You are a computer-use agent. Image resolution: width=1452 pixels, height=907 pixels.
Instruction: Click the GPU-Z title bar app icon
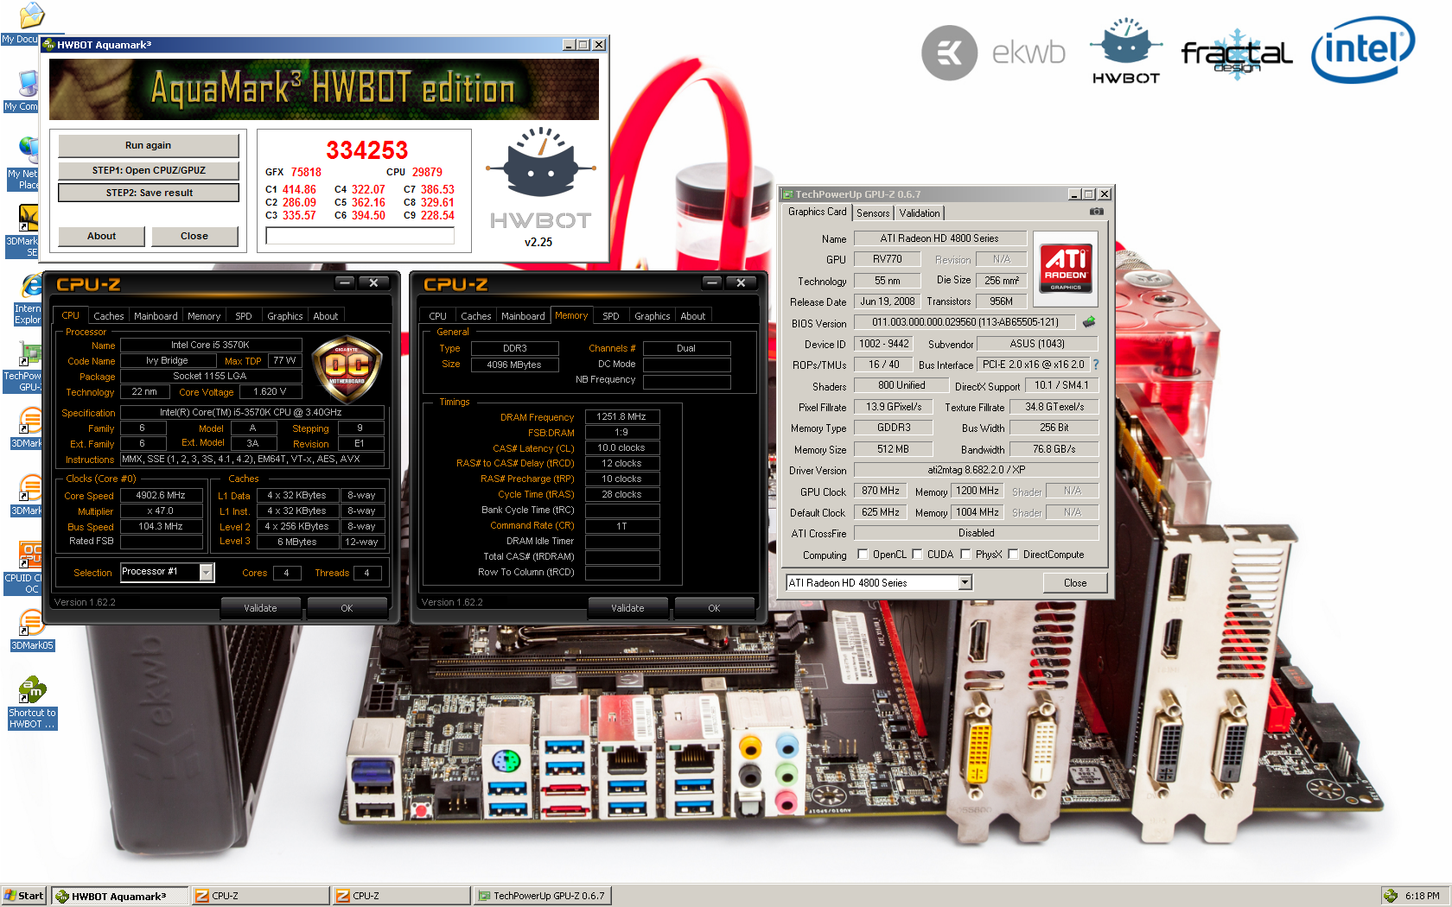[x=787, y=194]
